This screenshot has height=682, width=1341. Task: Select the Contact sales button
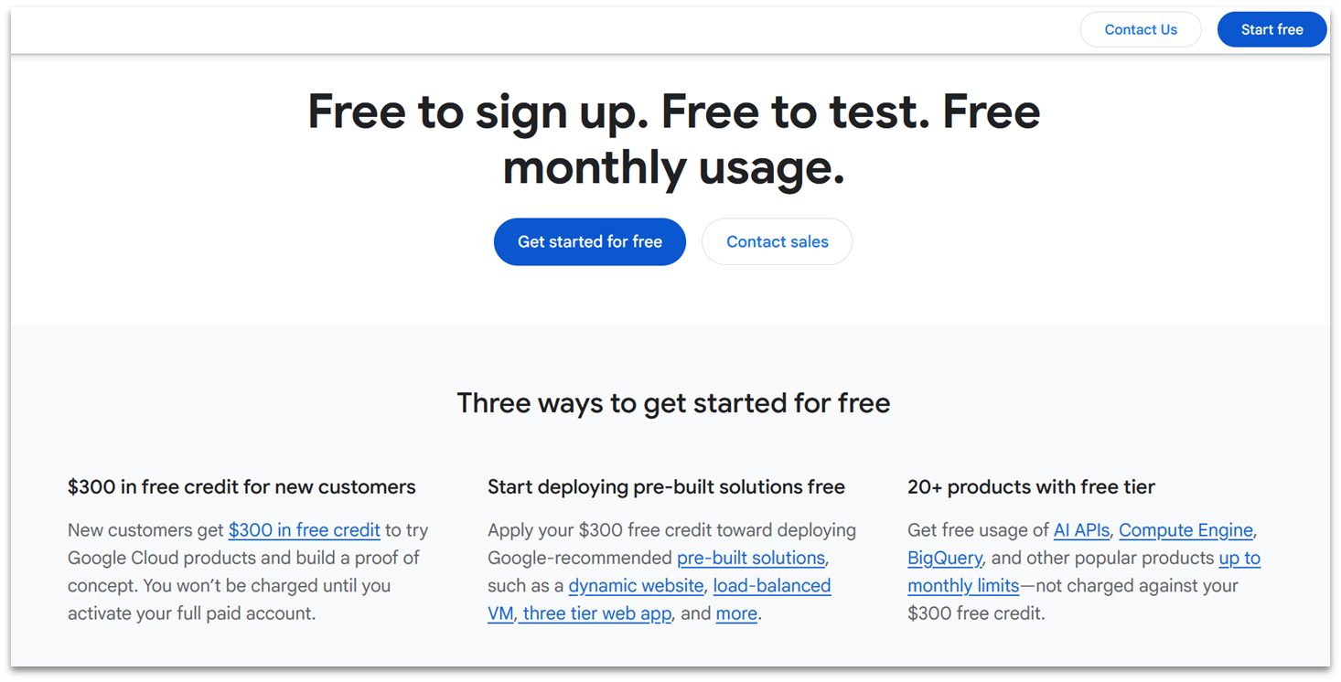pyautogui.click(x=777, y=241)
